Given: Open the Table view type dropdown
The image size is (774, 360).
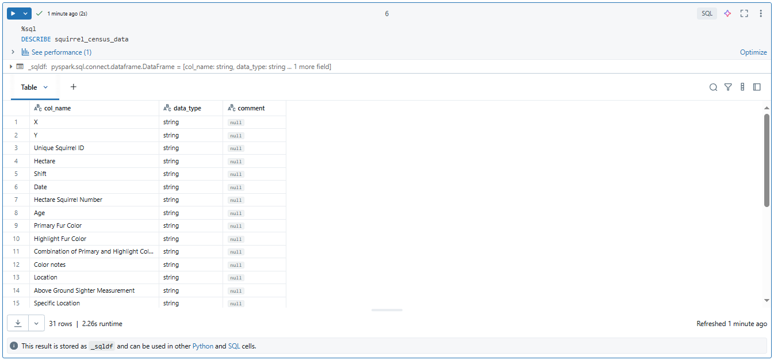Looking at the screenshot, I should [45, 87].
